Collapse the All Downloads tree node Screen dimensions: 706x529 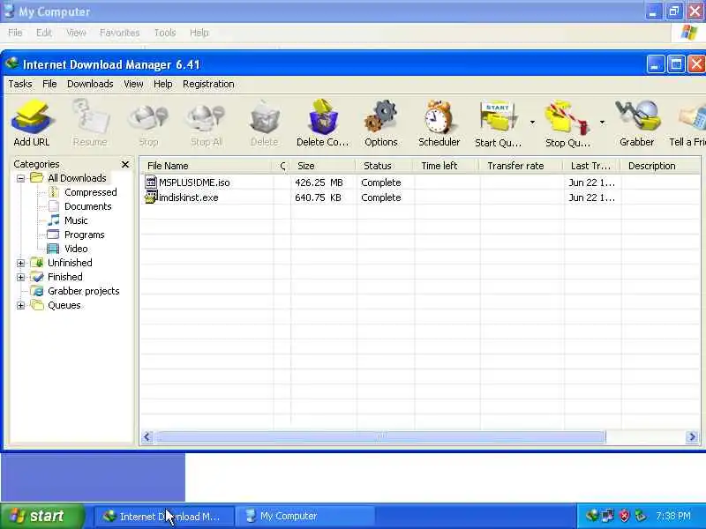pyautogui.click(x=20, y=179)
